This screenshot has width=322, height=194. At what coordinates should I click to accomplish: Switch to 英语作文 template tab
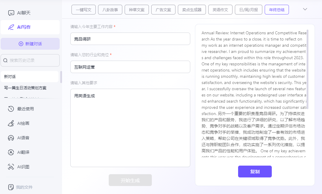[x=220, y=10]
